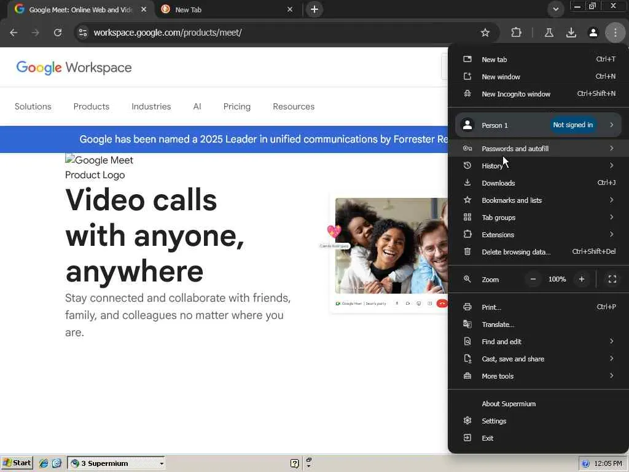Enter fullscreen mode from the Zoom row
This screenshot has width=629, height=472.
(612, 279)
